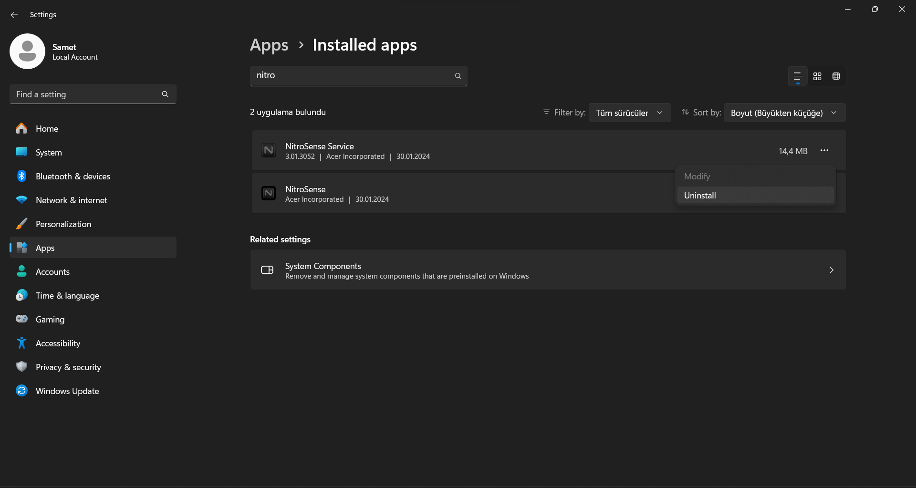Screen dimensions: 916x488
Task: Click the search icon in the apps search box
Action: [x=458, y=76]
